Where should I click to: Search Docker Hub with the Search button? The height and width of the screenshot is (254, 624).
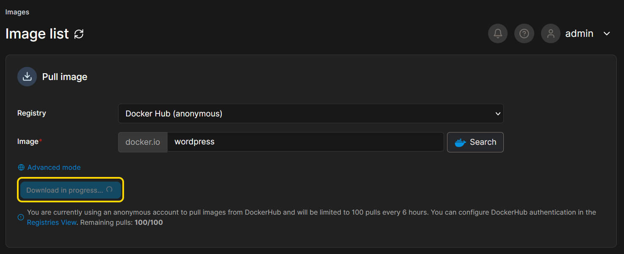tap(475, 142)
